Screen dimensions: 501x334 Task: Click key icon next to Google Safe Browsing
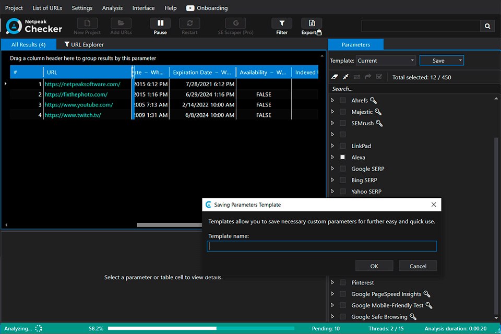[413, 316]
